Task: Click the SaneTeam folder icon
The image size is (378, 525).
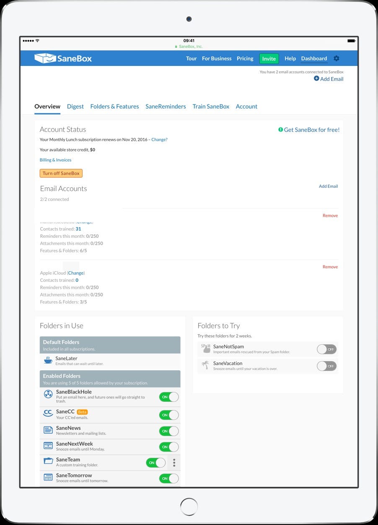Action: (48, 461)
